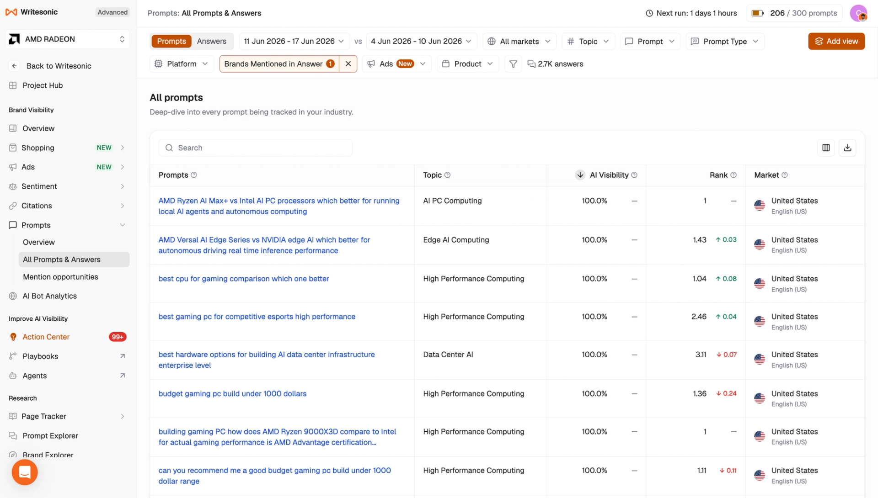
Task: Open the 11 Jun - 17 Jun date range
Action: pos(294,41)
